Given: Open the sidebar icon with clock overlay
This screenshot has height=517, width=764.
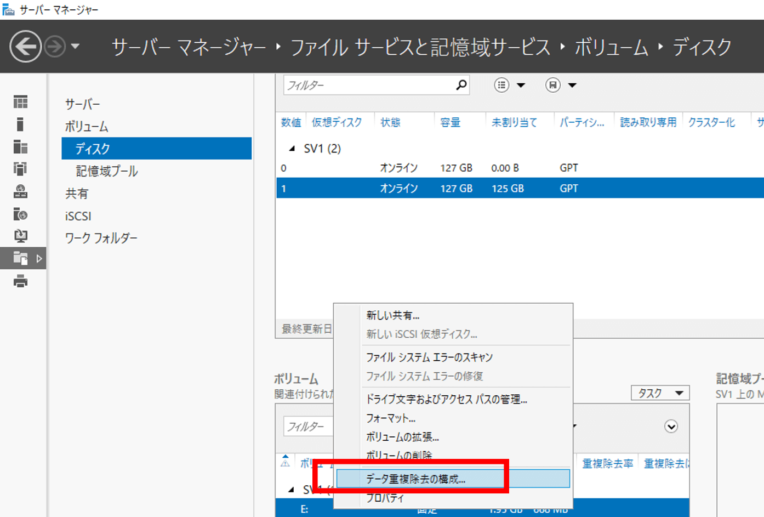Looking at the screenshot, I should 20,214.
